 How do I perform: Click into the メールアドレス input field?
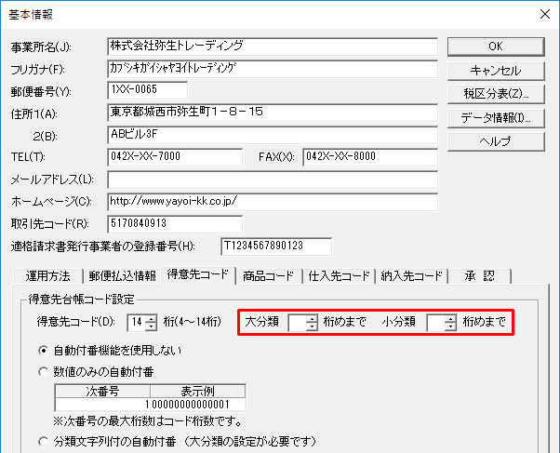click(x=272, y=179)
